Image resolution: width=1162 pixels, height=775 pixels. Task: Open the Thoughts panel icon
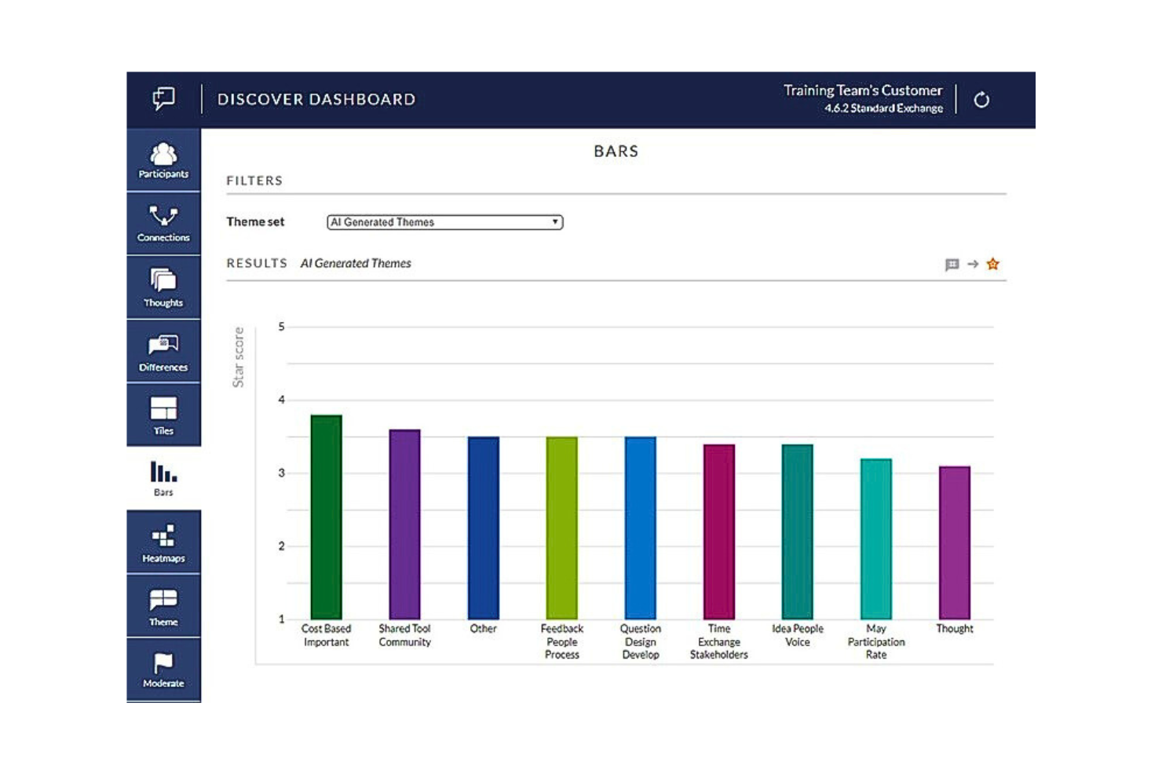163,287
